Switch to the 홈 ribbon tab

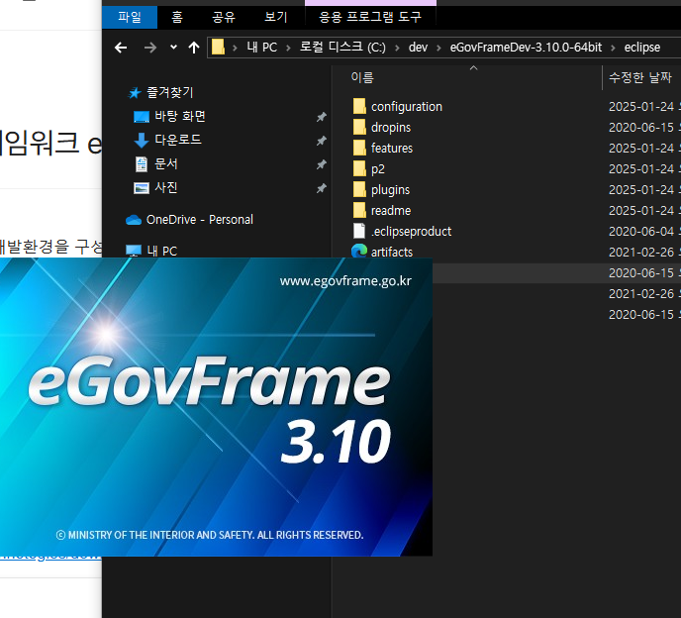177,17
